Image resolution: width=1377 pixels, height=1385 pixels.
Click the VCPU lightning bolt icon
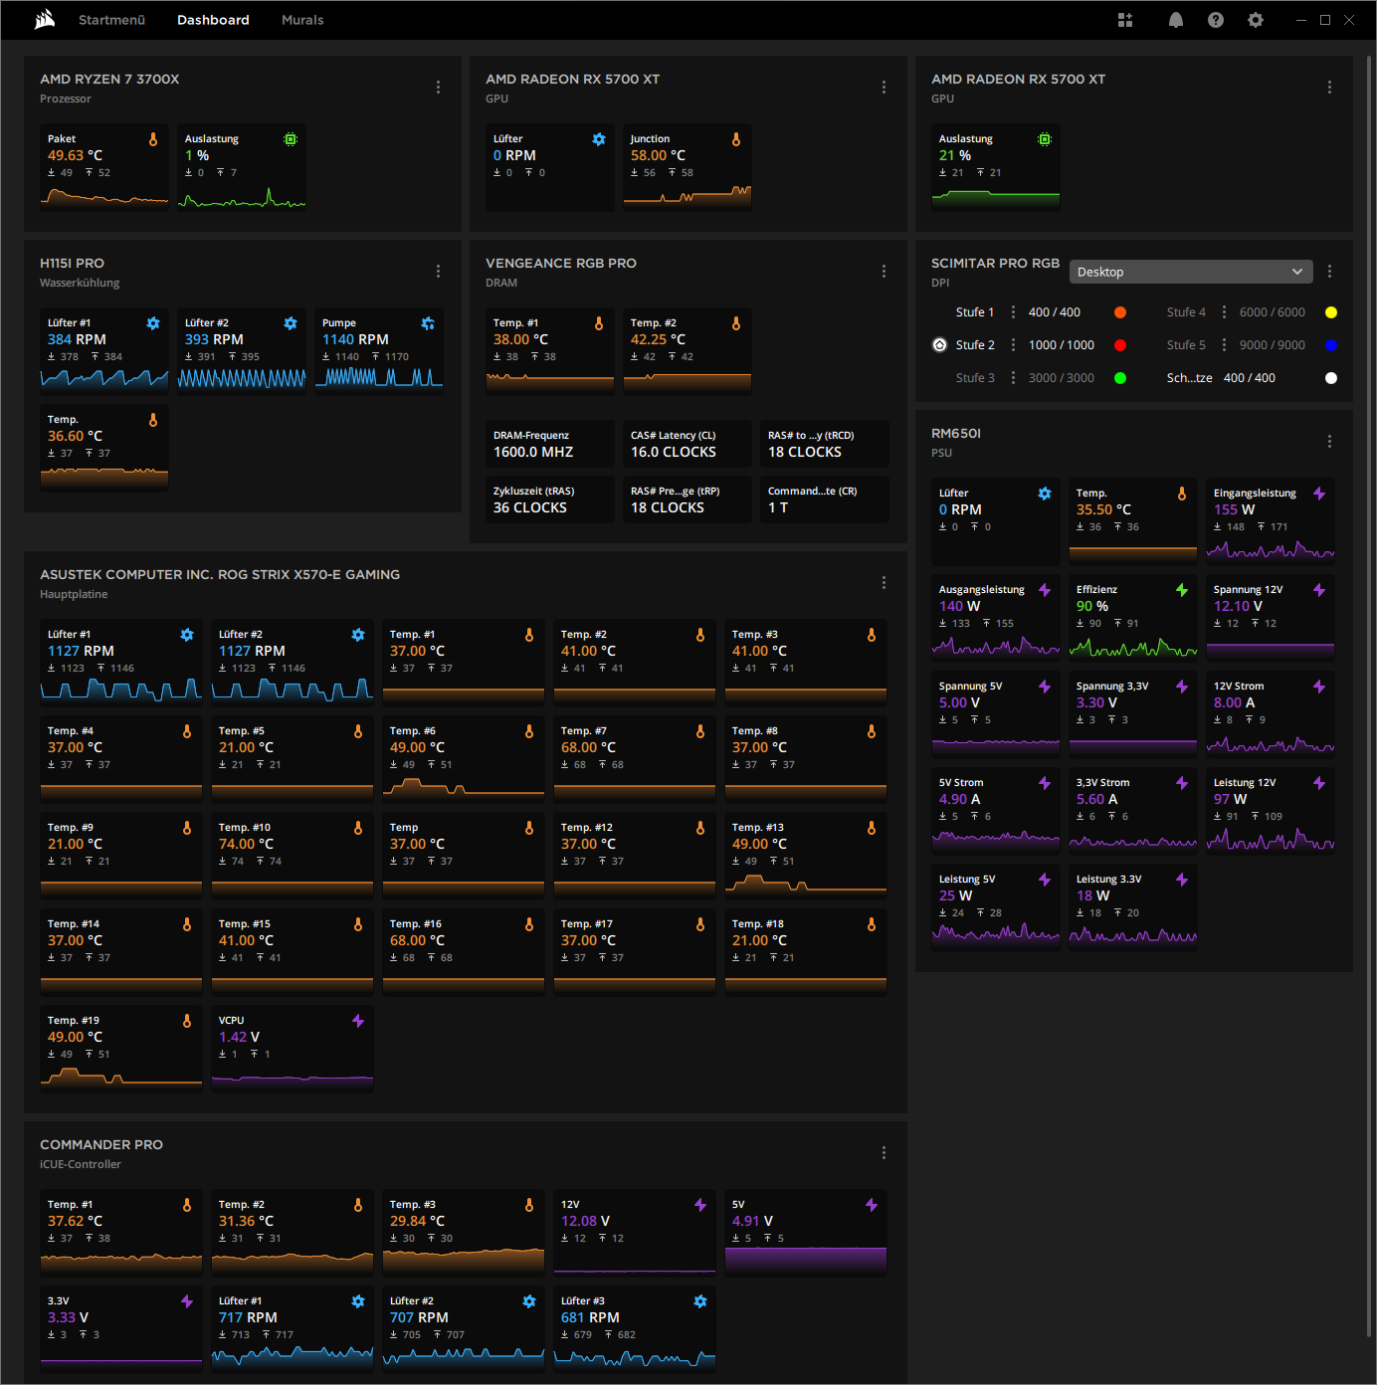(x=358, y=1022)
